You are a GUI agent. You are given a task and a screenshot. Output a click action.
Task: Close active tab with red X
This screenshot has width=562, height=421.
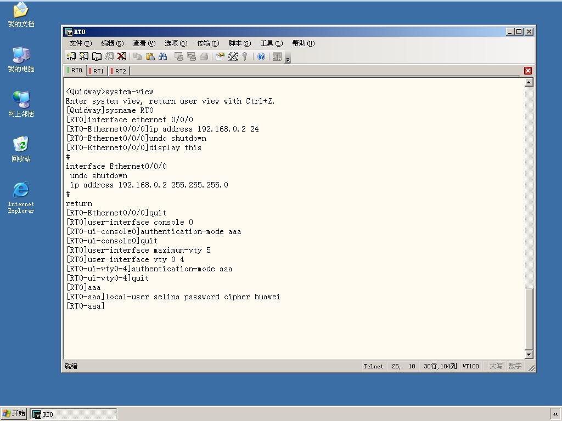click(527, 71)
